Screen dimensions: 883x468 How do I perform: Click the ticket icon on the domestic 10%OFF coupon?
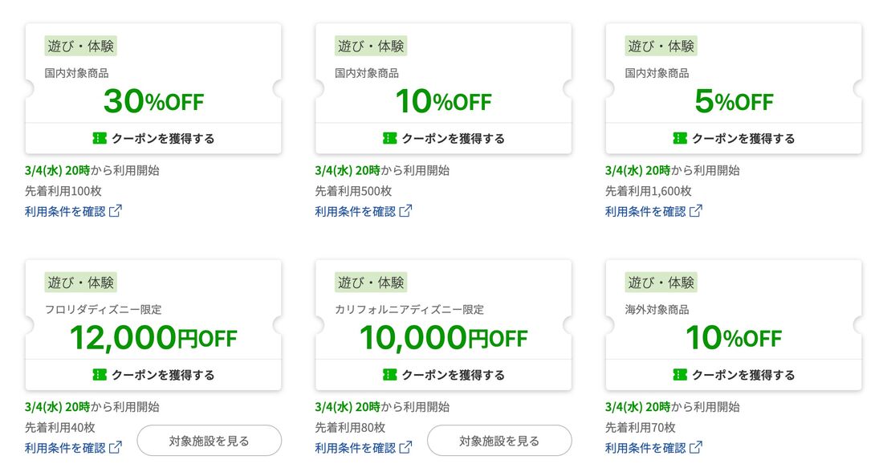tap(390, 138)
